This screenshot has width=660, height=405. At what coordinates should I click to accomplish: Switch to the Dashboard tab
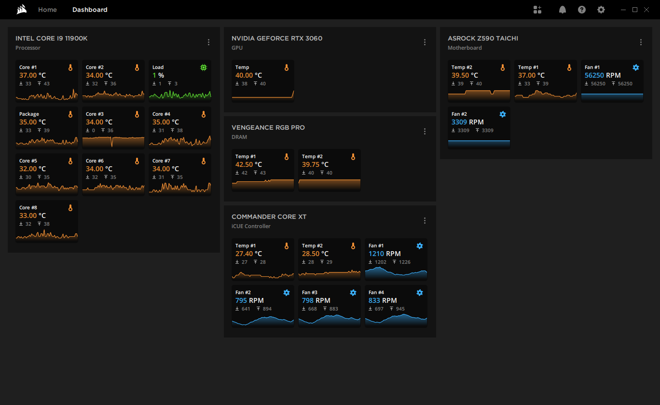(90, 10)
